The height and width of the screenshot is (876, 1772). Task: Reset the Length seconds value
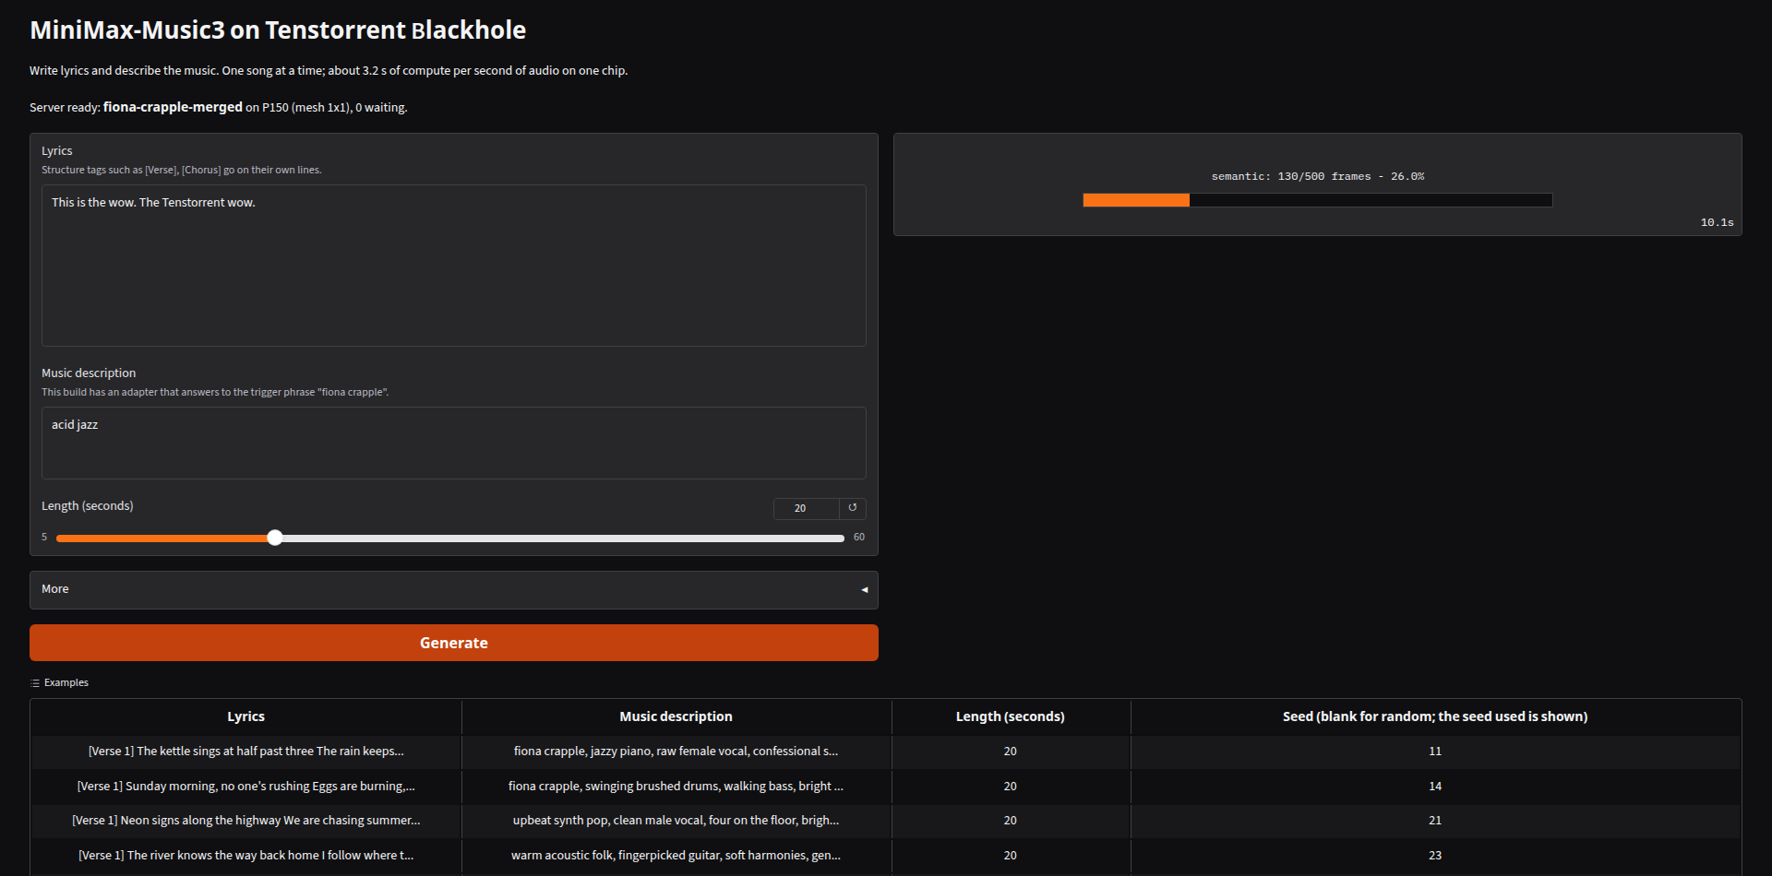click(853, 508)
